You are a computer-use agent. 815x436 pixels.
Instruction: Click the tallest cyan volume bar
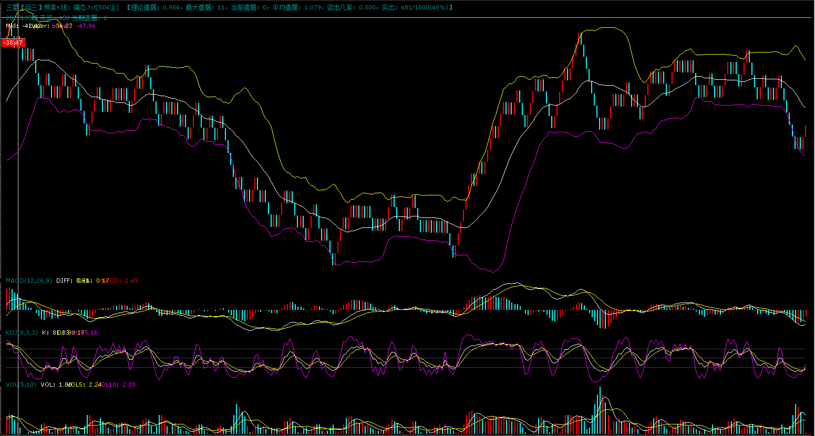coord(600,410)
